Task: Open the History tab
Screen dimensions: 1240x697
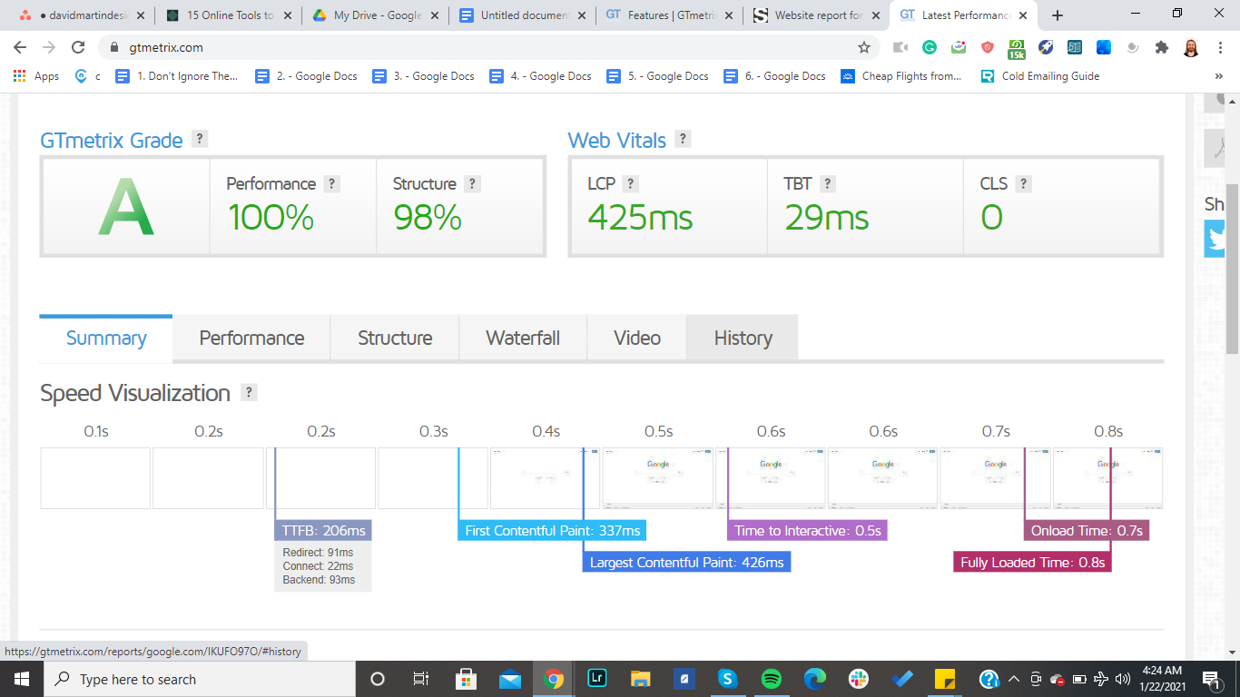Action: pos(743,339)
